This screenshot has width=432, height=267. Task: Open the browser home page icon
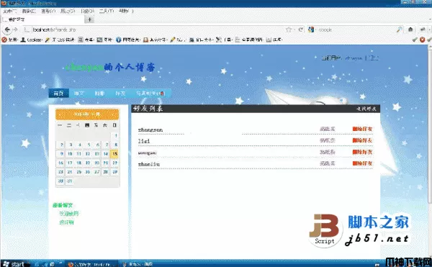tap(410, 30)
